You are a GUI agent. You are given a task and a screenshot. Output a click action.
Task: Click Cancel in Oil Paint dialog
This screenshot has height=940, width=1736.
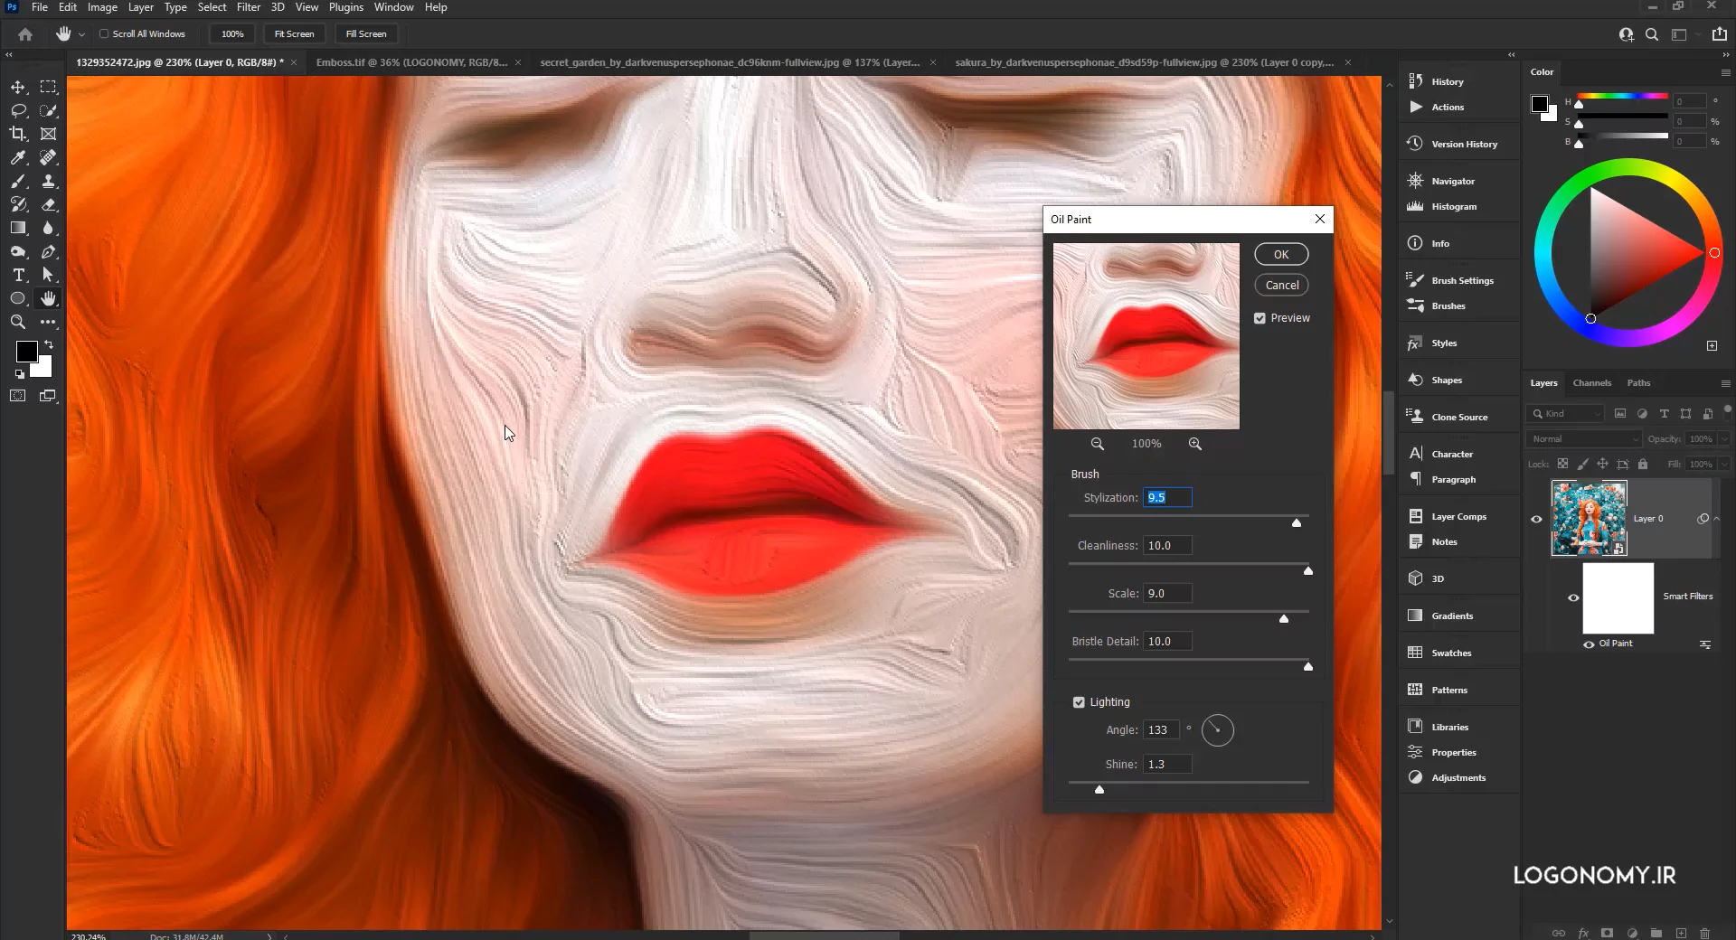[1281, 285]
